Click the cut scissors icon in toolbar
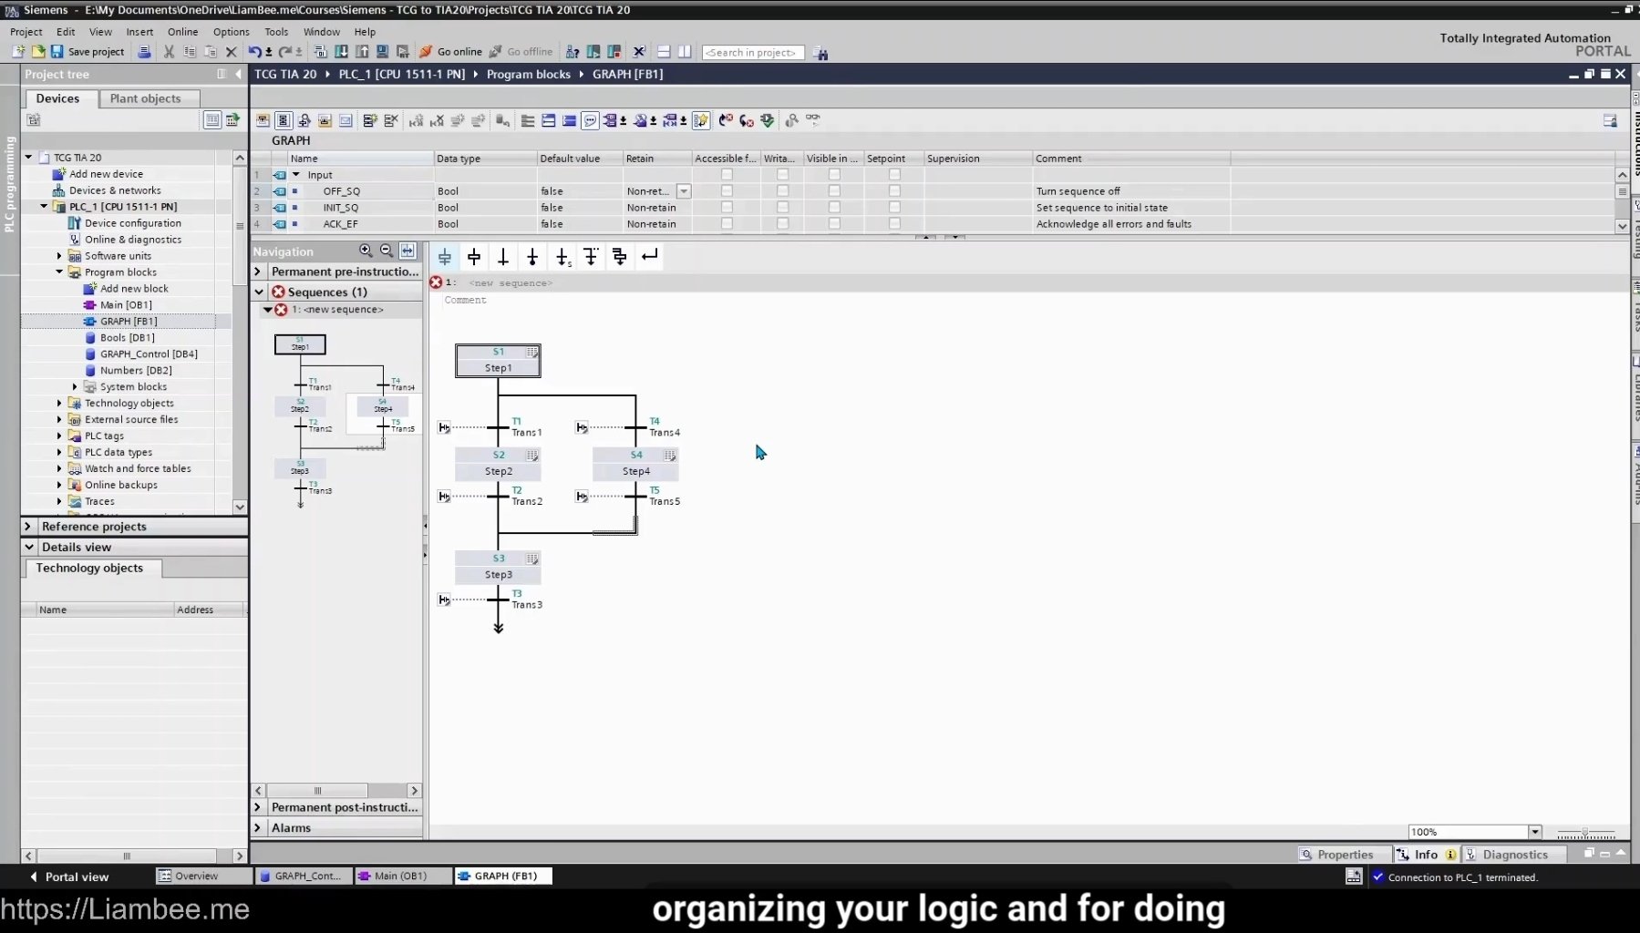1640x933 pixels. 169,52
